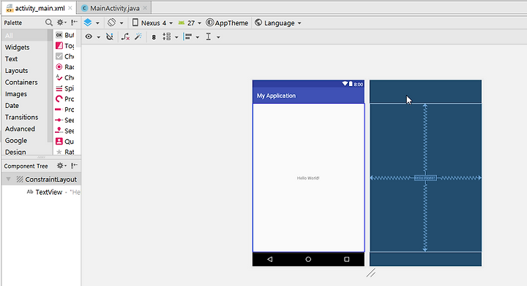Viewport: 527px width, 286px height.
Task: Open the Nexus 4 device selector
Action: (152, 23)
